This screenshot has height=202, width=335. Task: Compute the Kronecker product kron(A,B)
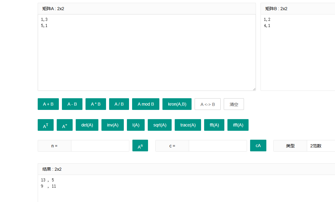pos(177,104)
